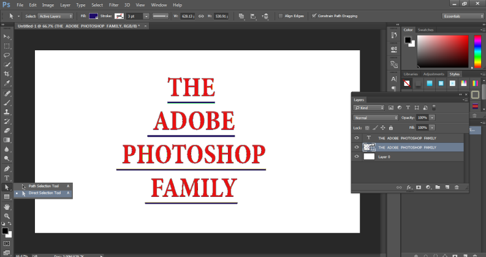Open the Filter menu
This screenshot has width=486, height=257.
coord(113,5)
